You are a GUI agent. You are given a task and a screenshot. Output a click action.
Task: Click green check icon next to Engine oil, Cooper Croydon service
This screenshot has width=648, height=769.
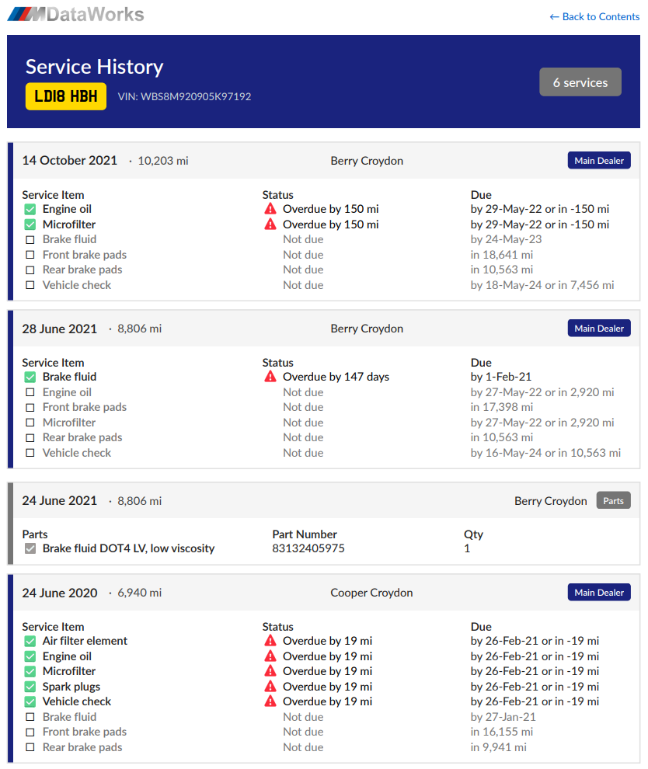30,656
